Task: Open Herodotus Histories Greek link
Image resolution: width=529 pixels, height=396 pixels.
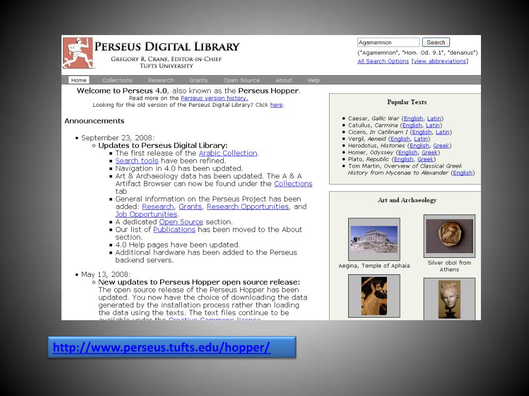Action: point(441,145)
